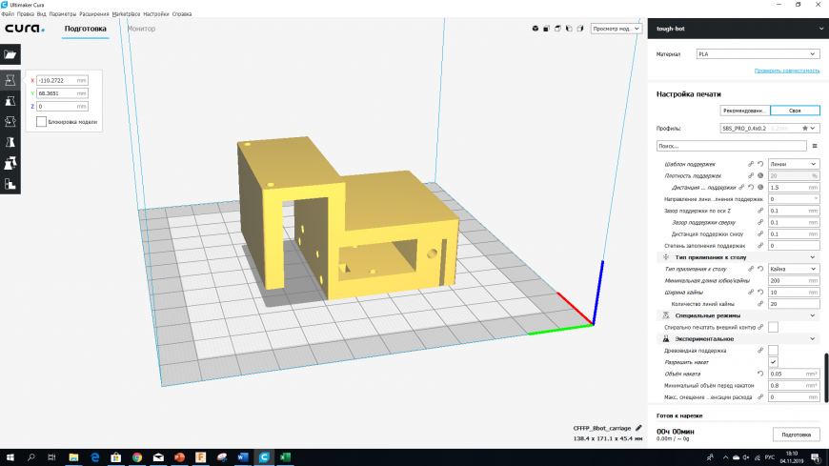
Task: Open the settings visibility hamburger menu
Action: (814, 146)
